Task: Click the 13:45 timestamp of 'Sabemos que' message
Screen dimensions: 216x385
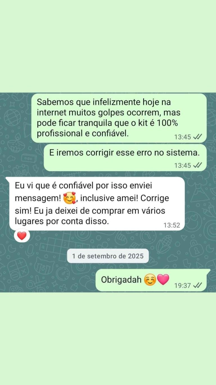Action: coord(183,137)
